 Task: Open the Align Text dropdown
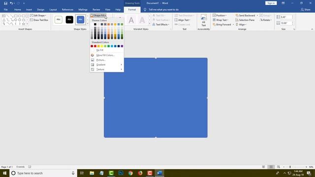click(182, 20)
